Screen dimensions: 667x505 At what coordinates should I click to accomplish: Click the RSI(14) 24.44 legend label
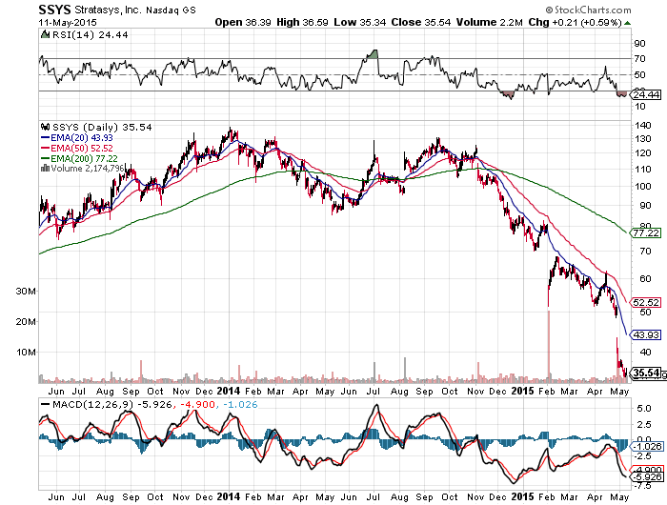[x=91, y=35]
